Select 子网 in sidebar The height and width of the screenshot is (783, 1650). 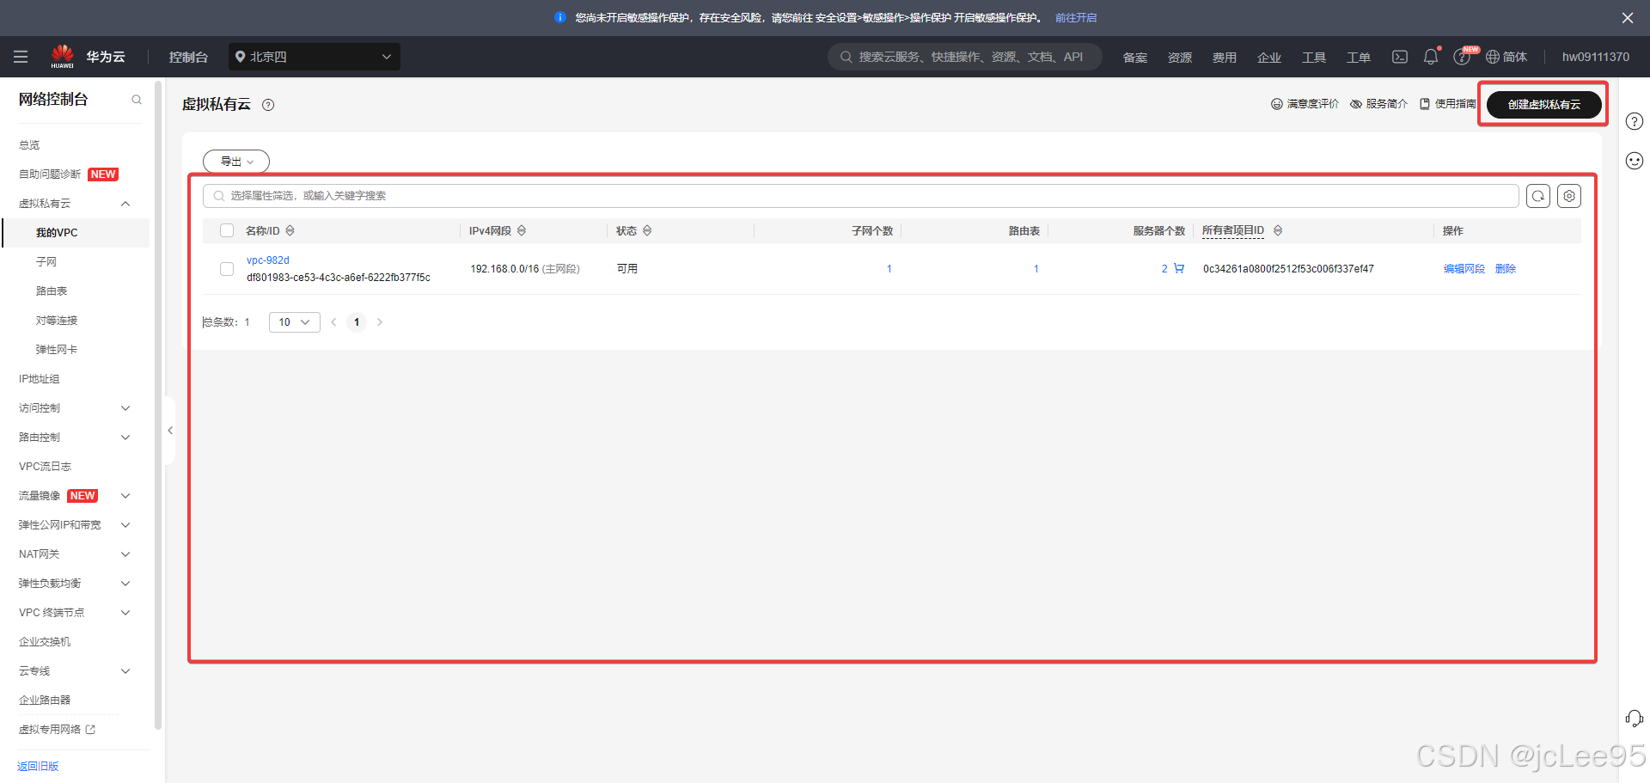(46, 262)
